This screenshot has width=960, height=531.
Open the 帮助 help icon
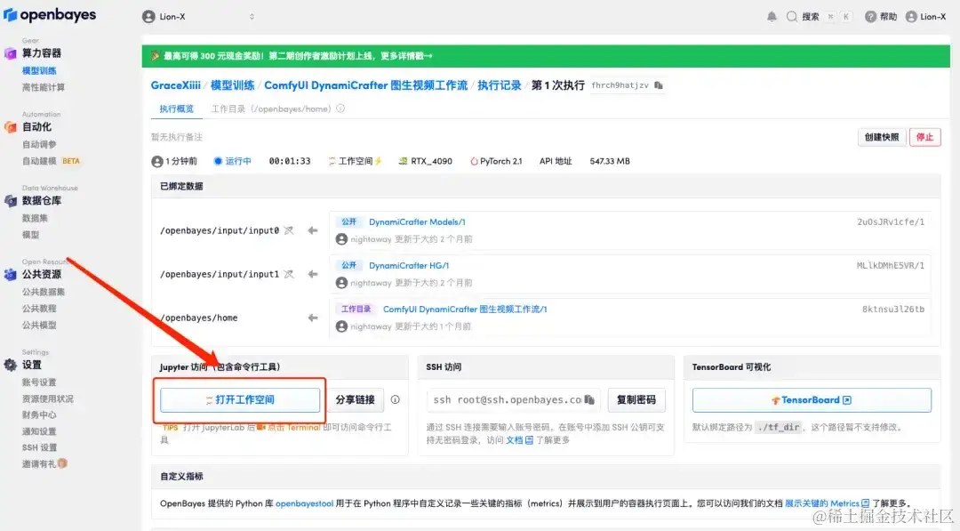click(x=870, y=17)
